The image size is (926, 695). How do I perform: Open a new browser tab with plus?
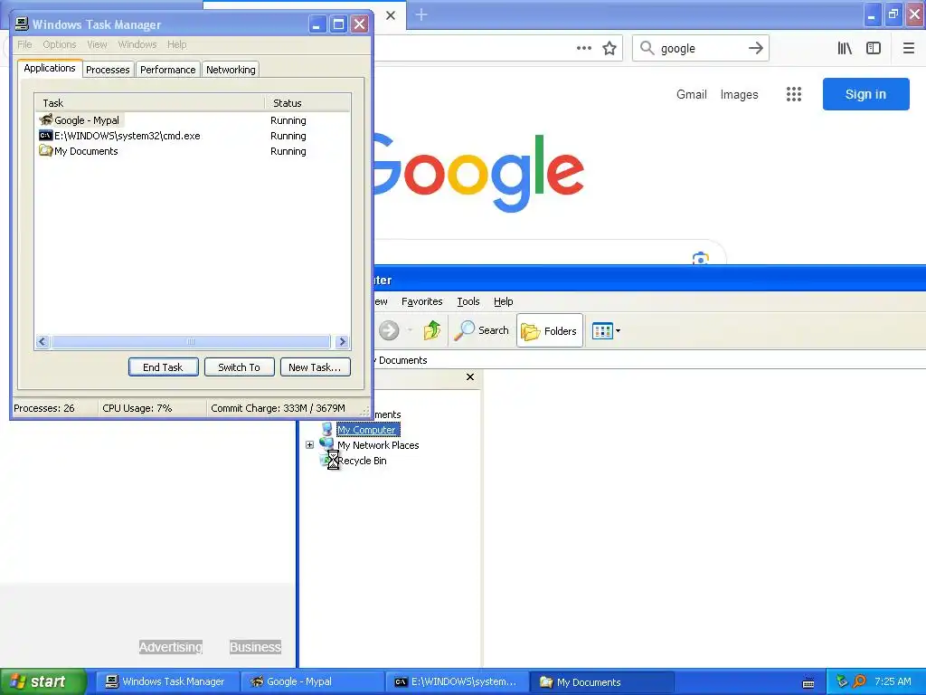point(421,14)
